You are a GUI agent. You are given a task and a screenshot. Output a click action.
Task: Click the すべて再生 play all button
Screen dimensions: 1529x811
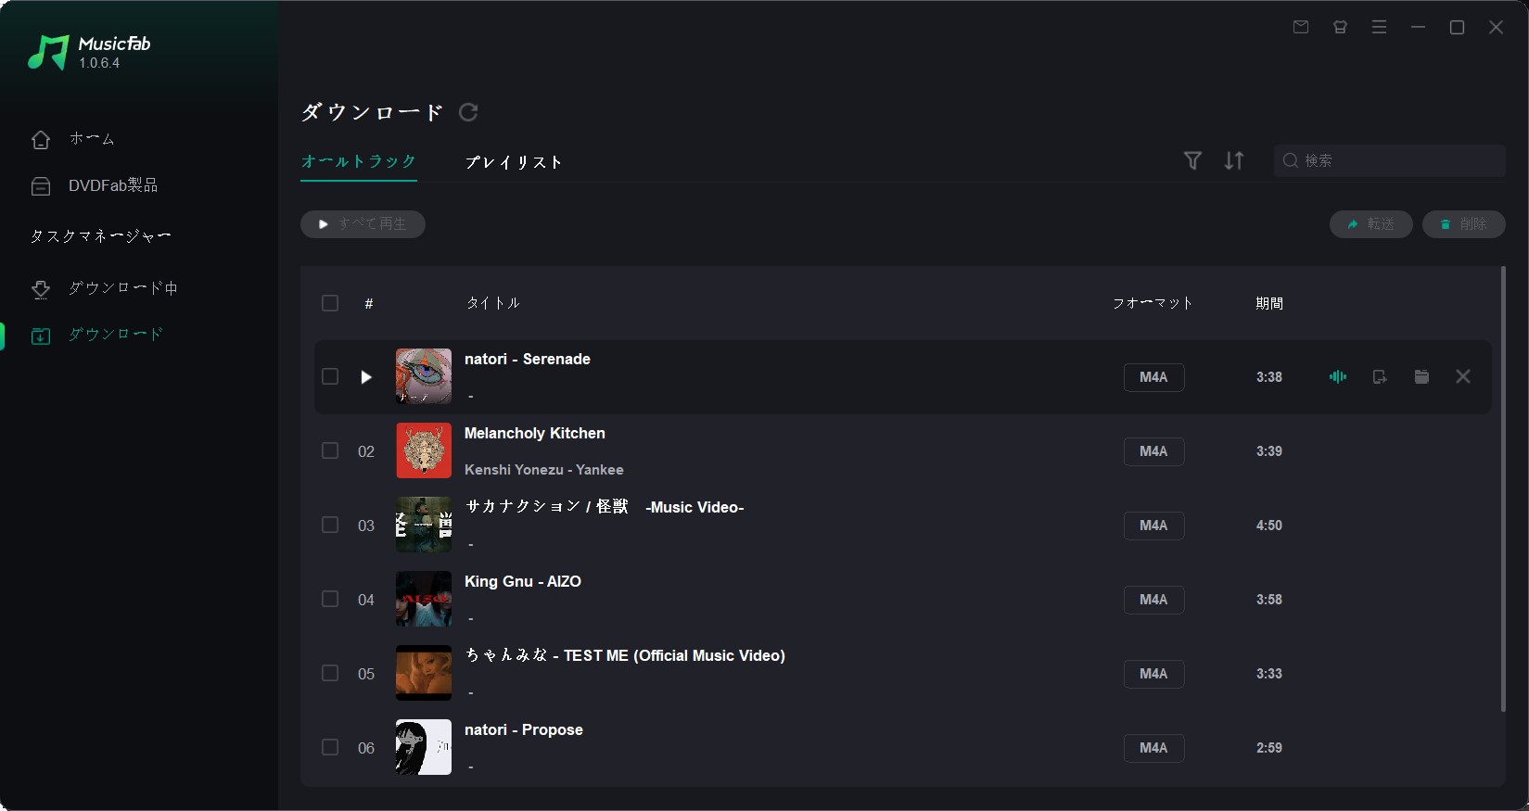(x=363, y=224)
